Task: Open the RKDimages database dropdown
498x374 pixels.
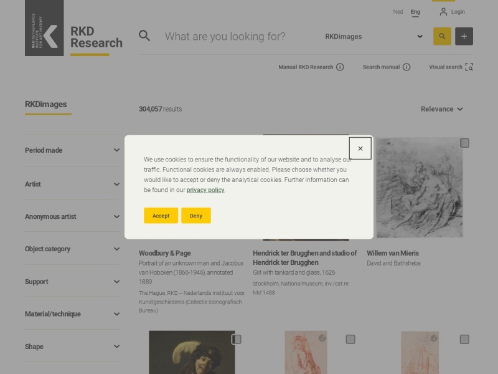Action: (374, 37)
